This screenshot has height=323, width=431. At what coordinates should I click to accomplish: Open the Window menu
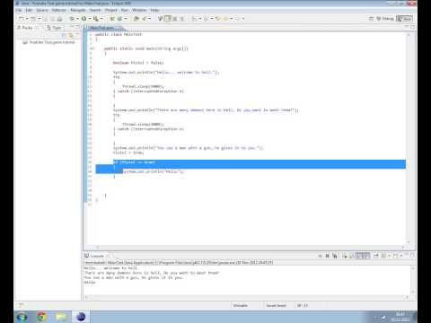[139, 10]
